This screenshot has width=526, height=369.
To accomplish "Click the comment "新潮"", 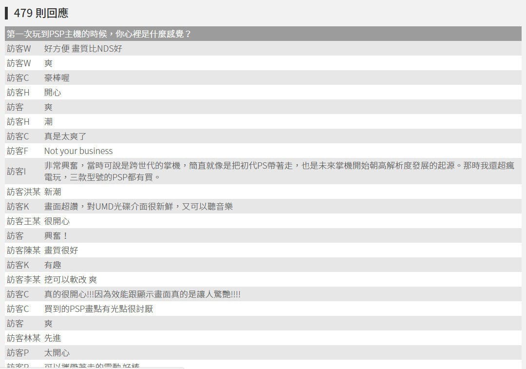I will 53,192.
